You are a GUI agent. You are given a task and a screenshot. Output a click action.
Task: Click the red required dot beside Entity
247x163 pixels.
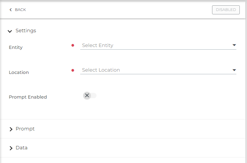click(73, 45)
